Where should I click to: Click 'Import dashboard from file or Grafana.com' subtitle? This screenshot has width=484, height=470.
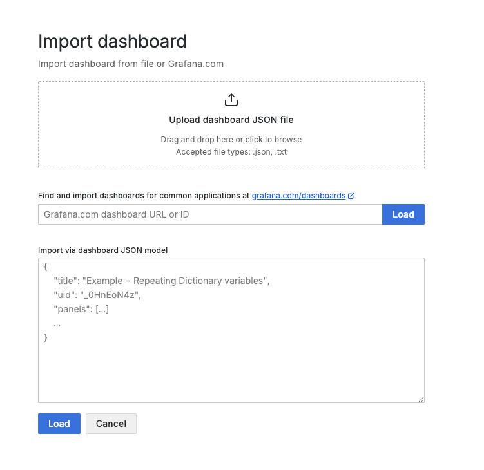click(131, 64)
